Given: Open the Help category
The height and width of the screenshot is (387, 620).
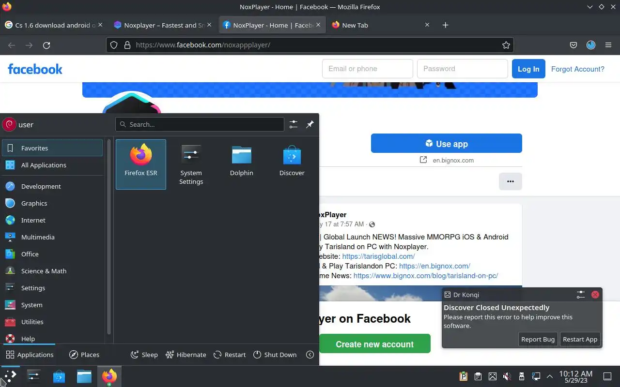Looking at the screenshot, I should (52, 338).
